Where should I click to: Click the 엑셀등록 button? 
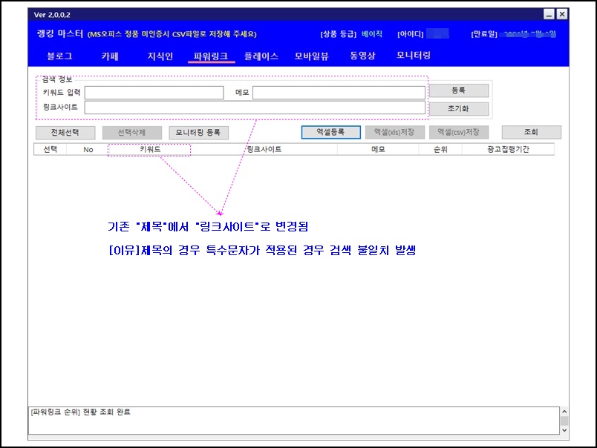point(330,132)
